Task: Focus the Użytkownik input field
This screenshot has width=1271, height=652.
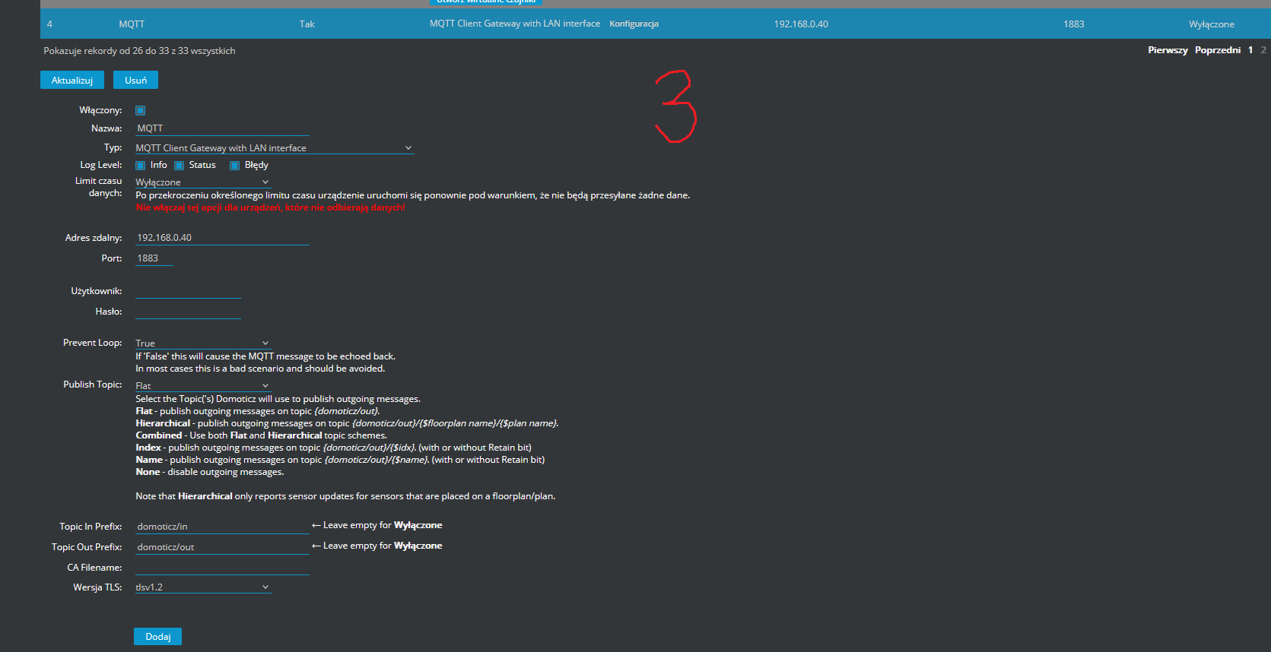Action: 188,290
